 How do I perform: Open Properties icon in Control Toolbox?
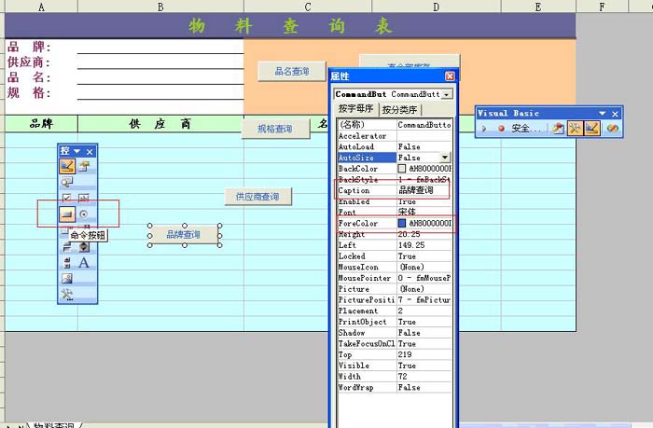[84, 166]
